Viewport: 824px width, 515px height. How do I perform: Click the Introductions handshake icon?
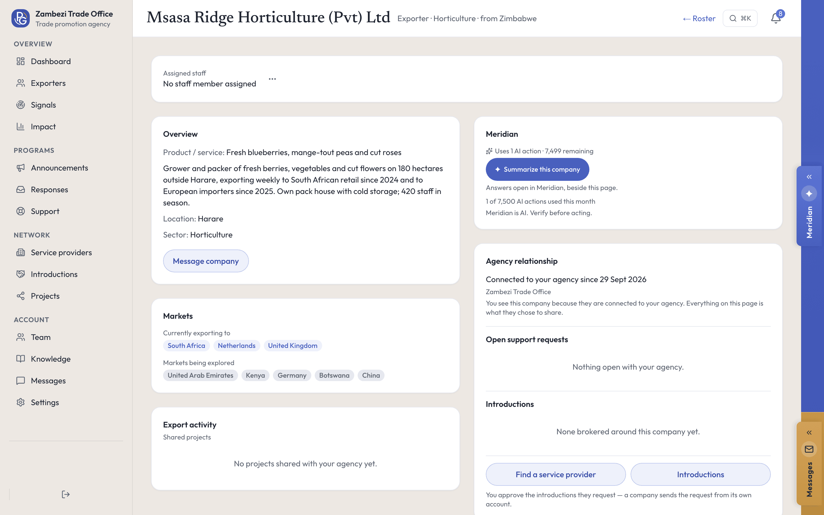[20, 274]
